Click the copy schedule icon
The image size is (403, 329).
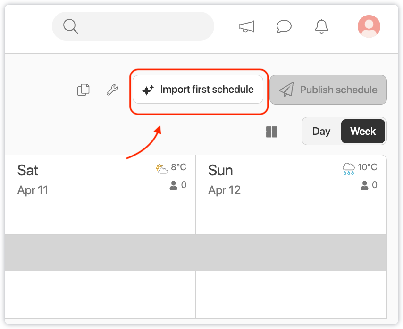pyautogui.click(x=84, y=90)
